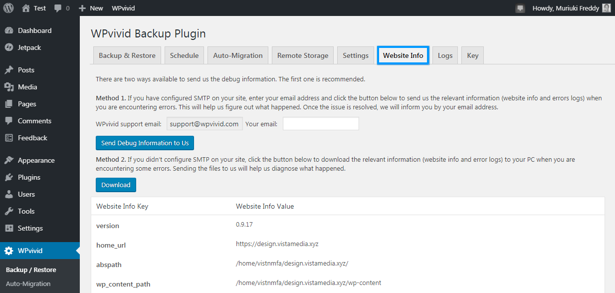This screenshot has height=293, width=615.
Task: Open Tools menu label
Action: (26, 211)
